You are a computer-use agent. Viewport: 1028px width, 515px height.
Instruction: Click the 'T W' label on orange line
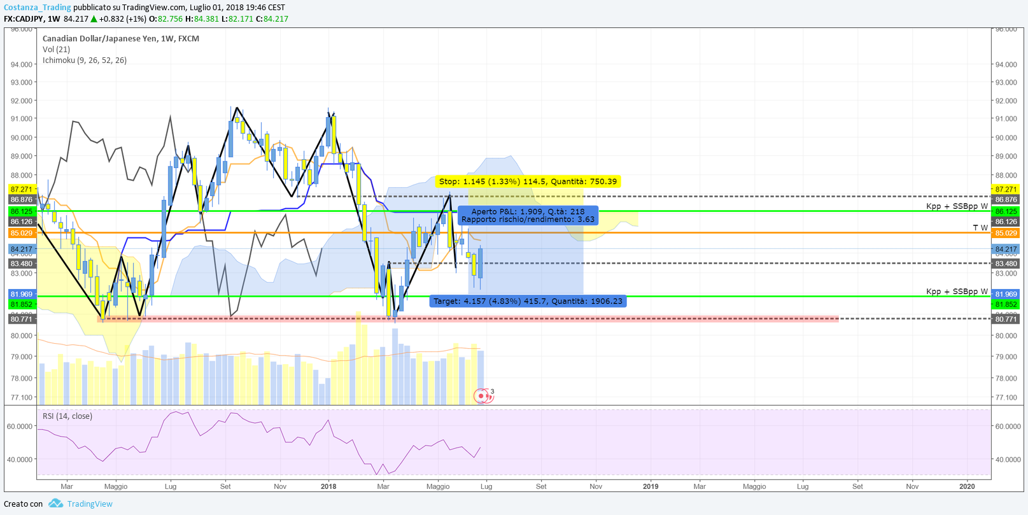[x=980, y=228]
